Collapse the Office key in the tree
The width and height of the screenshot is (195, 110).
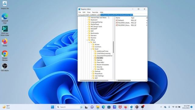tap(87, 40)
